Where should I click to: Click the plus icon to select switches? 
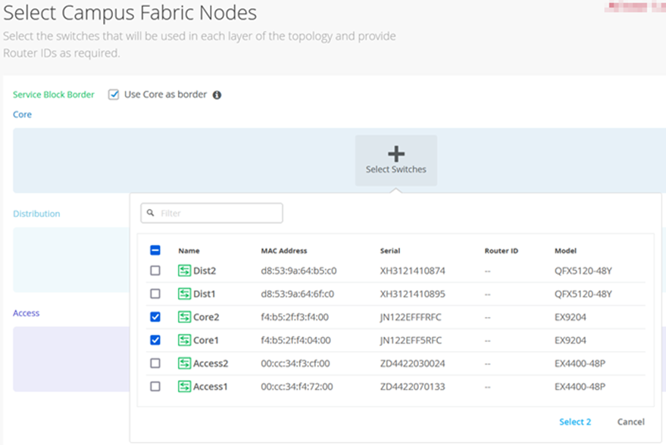pos(396,154)
